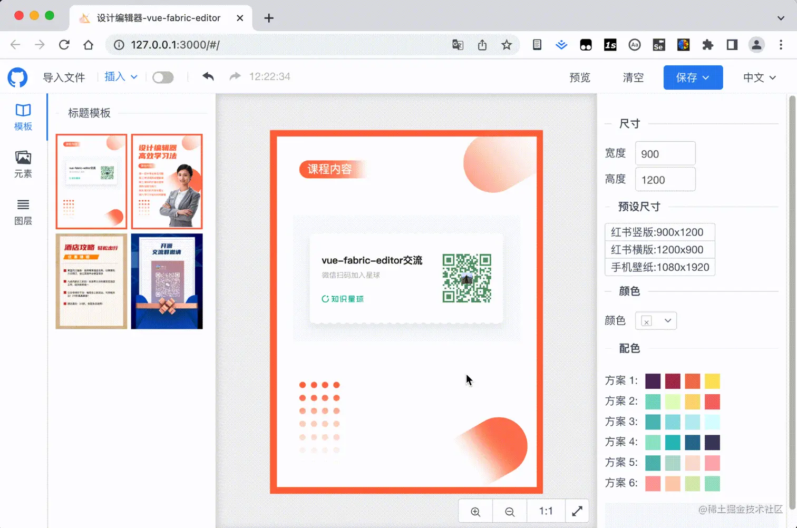Open the 颜色 color picker dropdown

656,320
